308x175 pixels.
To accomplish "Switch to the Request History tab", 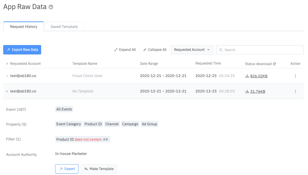I will pos(24,26).
